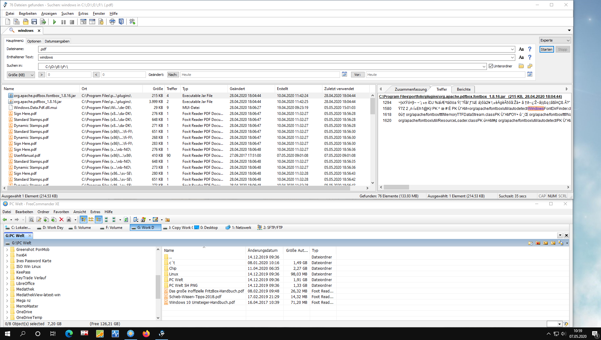Open Firefox from the taskbar
Image resolution: width=601 pixels, height=340 pixels.
146,334
